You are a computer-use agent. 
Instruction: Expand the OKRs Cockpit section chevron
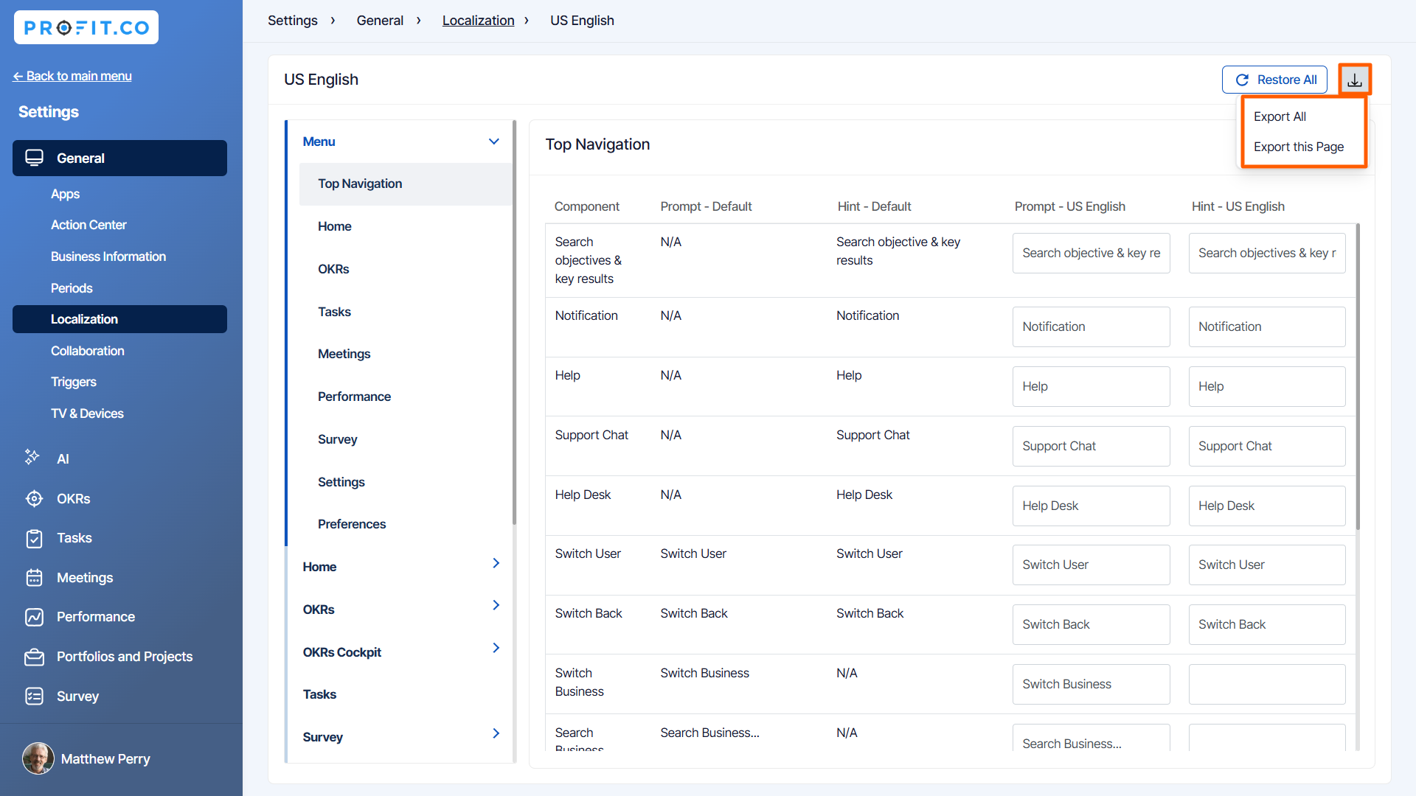496,648
